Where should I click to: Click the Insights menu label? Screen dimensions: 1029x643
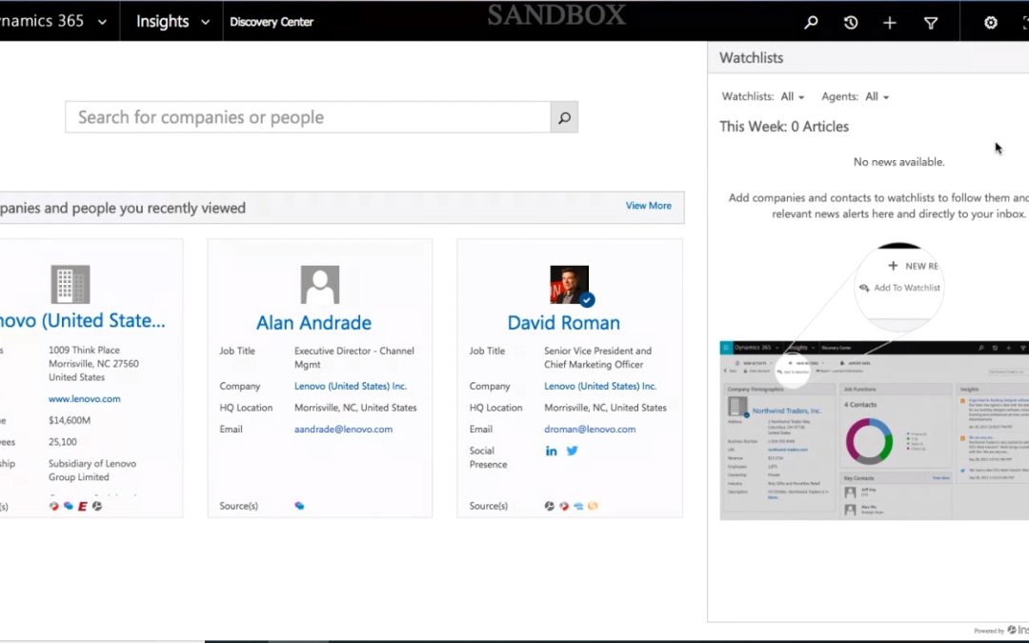pos(162,22)
